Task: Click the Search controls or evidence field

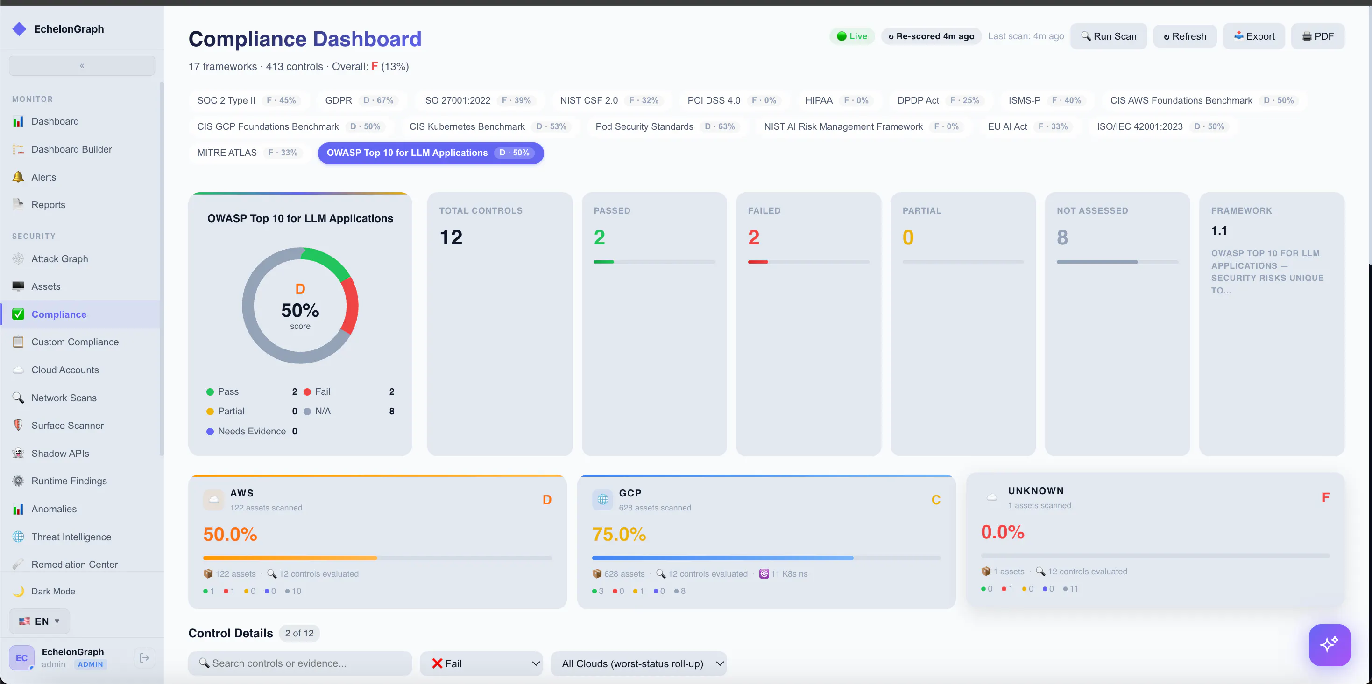Action: (300, 664)
